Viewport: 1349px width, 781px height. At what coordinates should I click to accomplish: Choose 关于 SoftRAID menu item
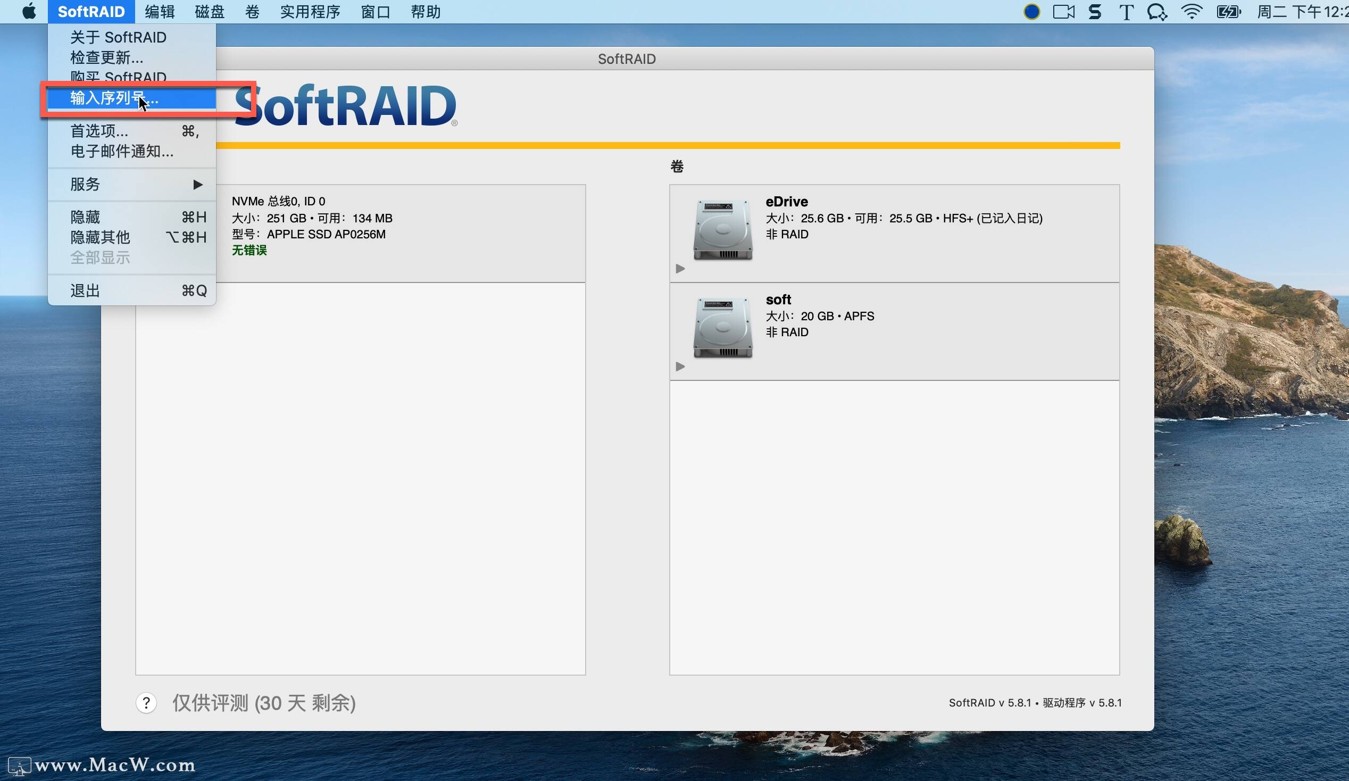pyautogui.click(x=132, y=37)
